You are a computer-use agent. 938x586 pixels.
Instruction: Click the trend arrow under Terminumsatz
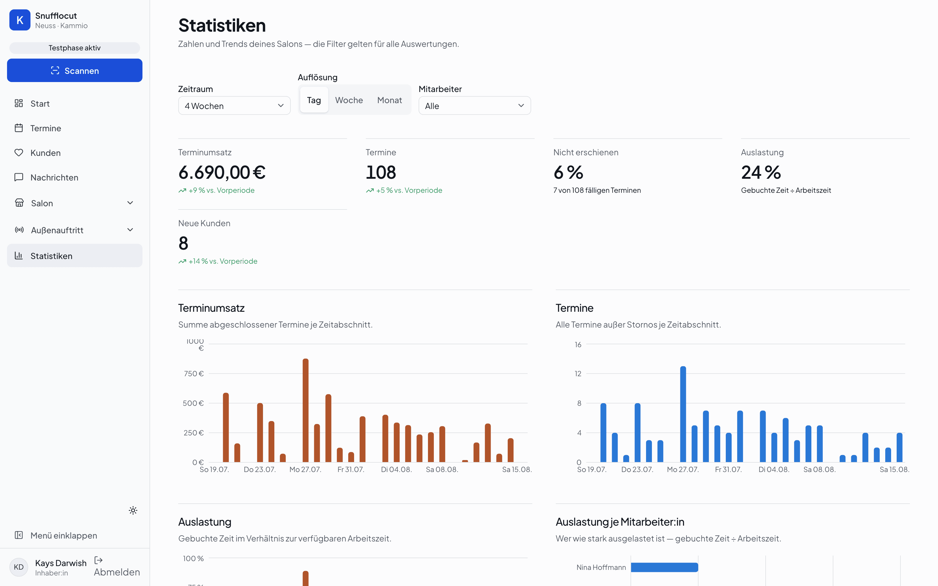(182, 190)
